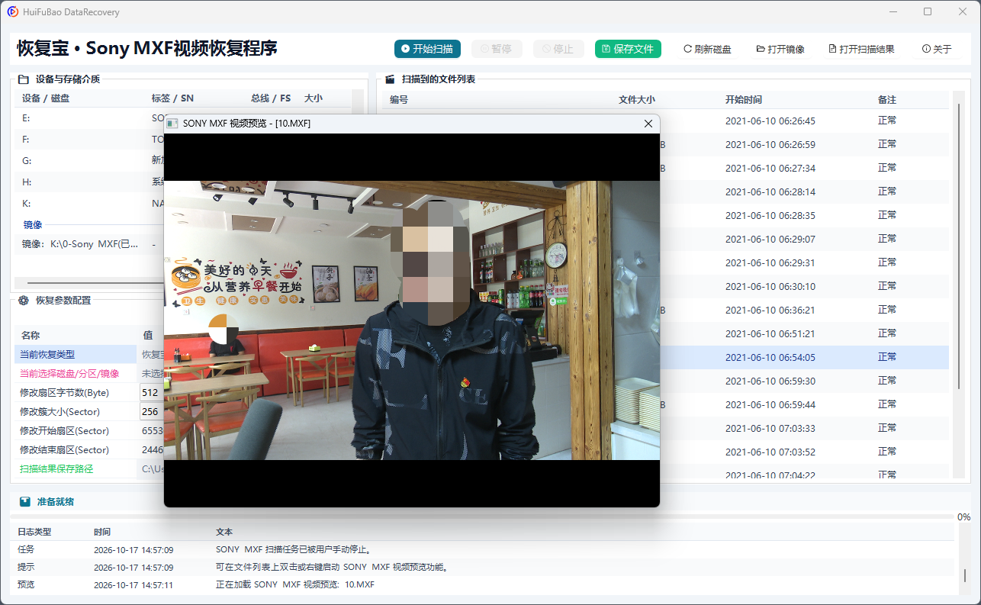981x605 pixels.
Task: Refresh disks with 刷新磁盘
Action: coord(707,49)
